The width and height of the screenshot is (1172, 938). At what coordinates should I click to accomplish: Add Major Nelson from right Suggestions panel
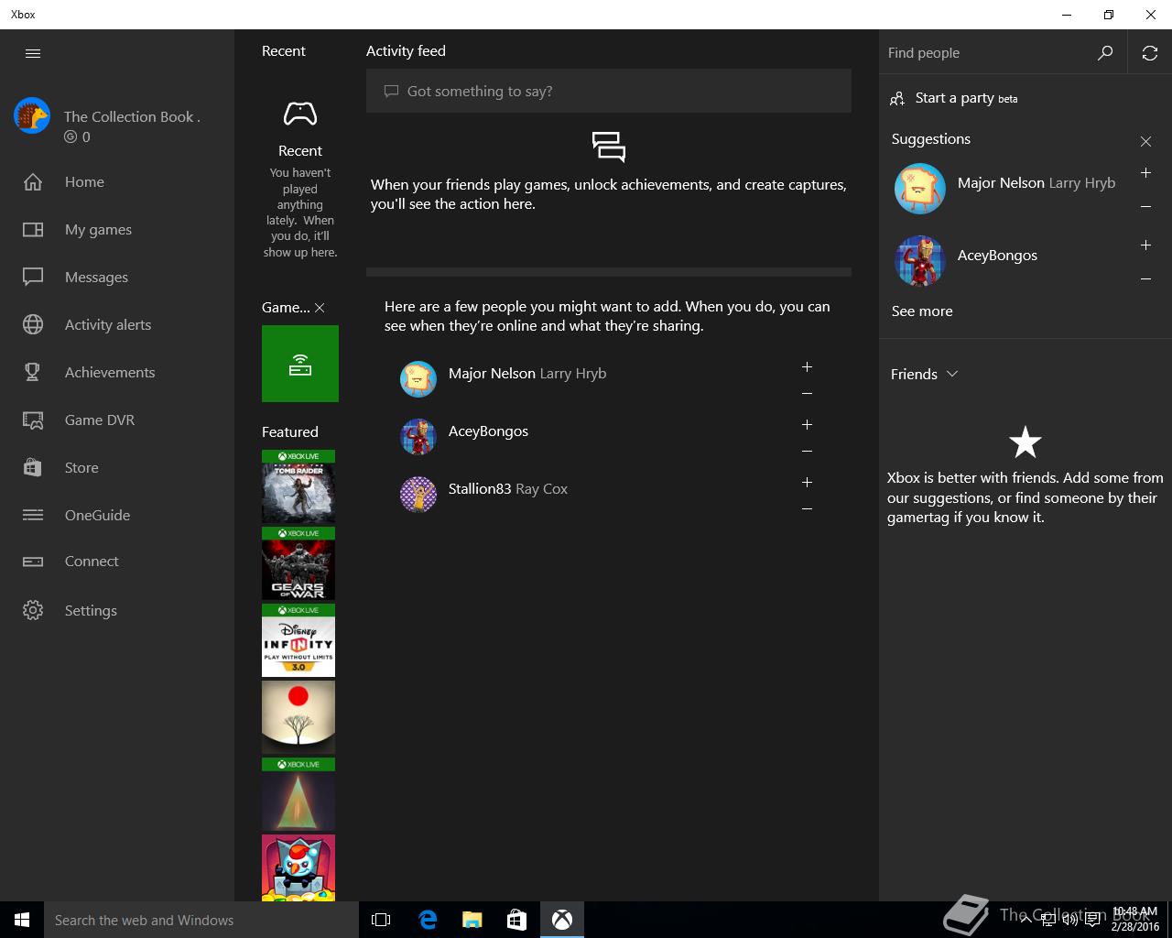tap(1145, 172)
